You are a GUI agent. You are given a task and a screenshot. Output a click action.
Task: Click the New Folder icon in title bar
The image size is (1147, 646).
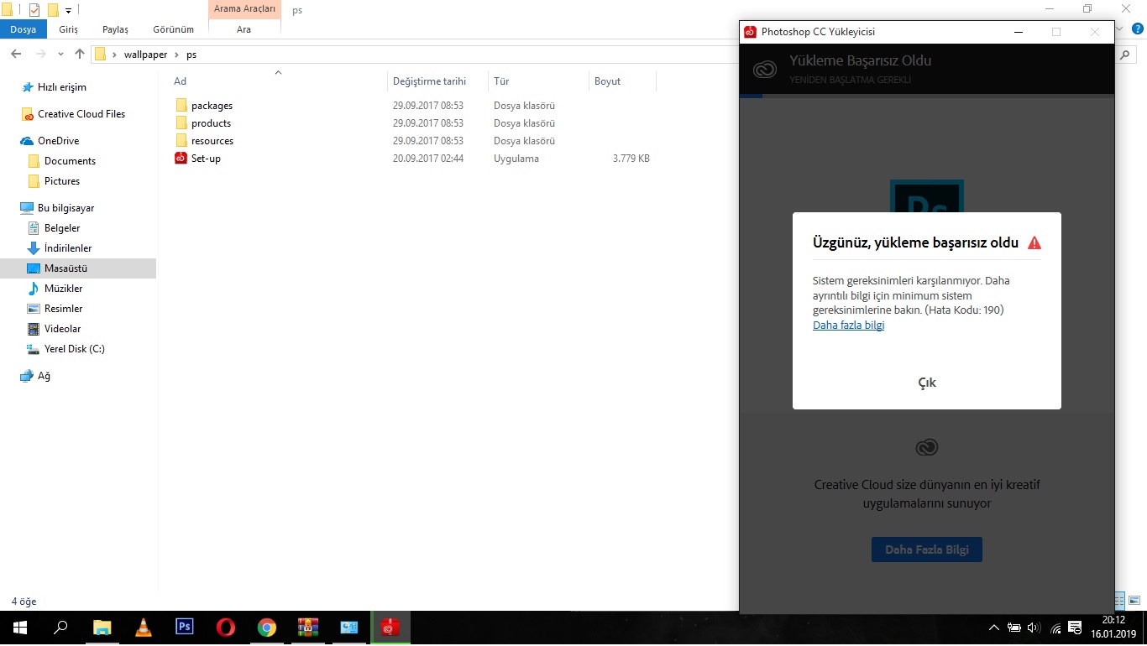[53, 10]
